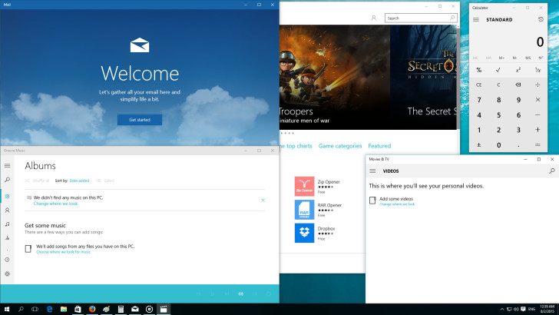559x315 pixels.
Task: Open Change where we look in Movies & TV
Action: tap(397, 204)
